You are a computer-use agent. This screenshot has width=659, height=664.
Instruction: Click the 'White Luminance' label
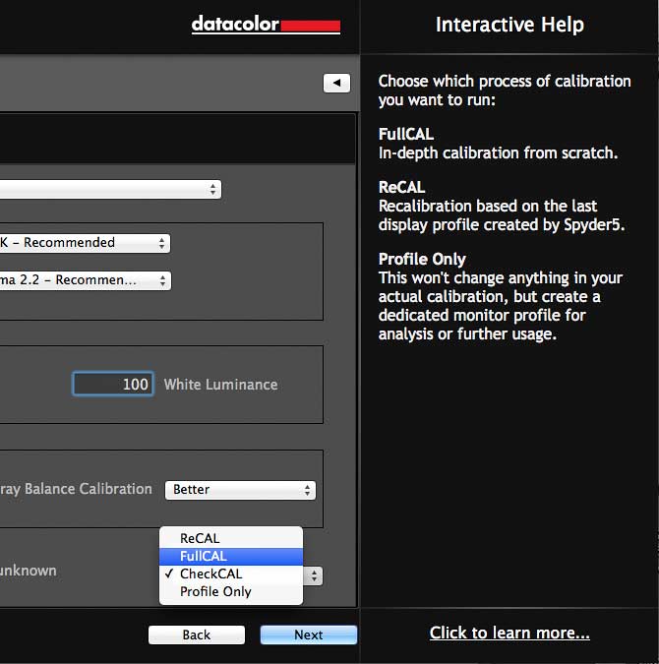pyautogui.click(x=220, y=385)
